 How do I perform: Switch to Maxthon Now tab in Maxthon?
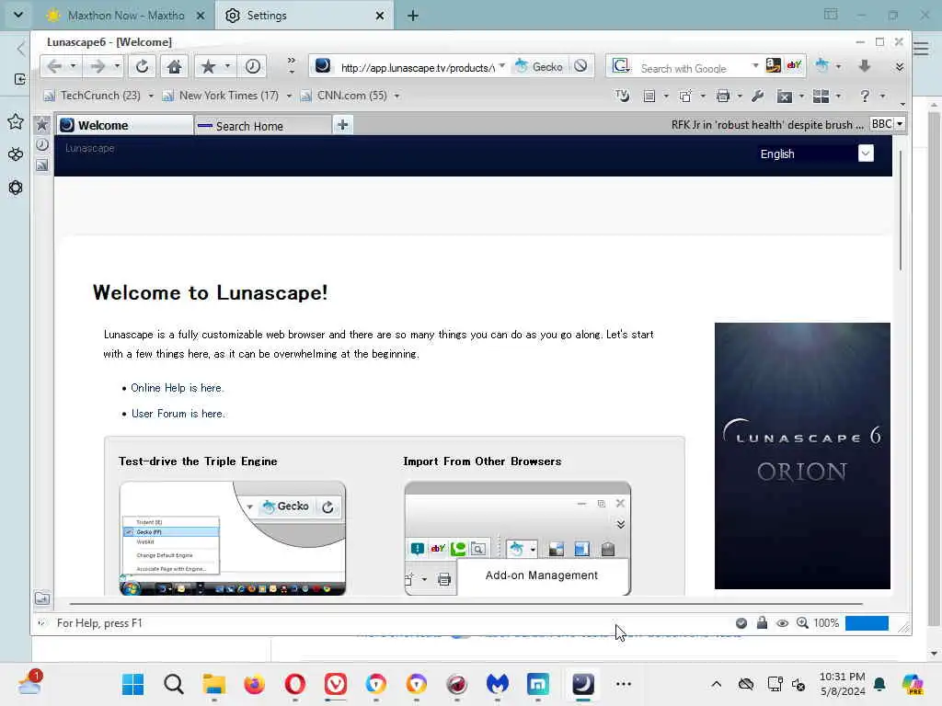(x=127, y=16)
